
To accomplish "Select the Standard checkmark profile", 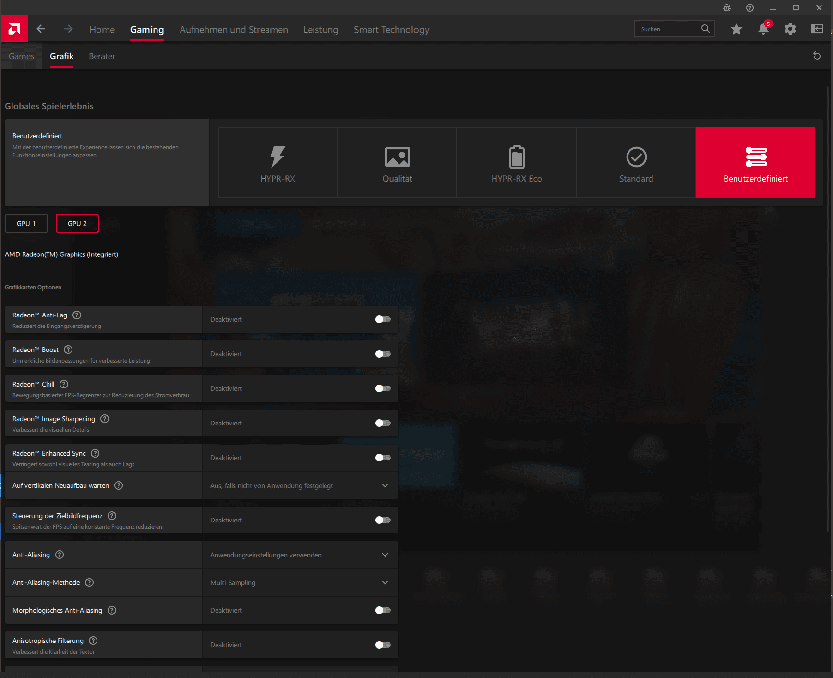I will (636, 163).
